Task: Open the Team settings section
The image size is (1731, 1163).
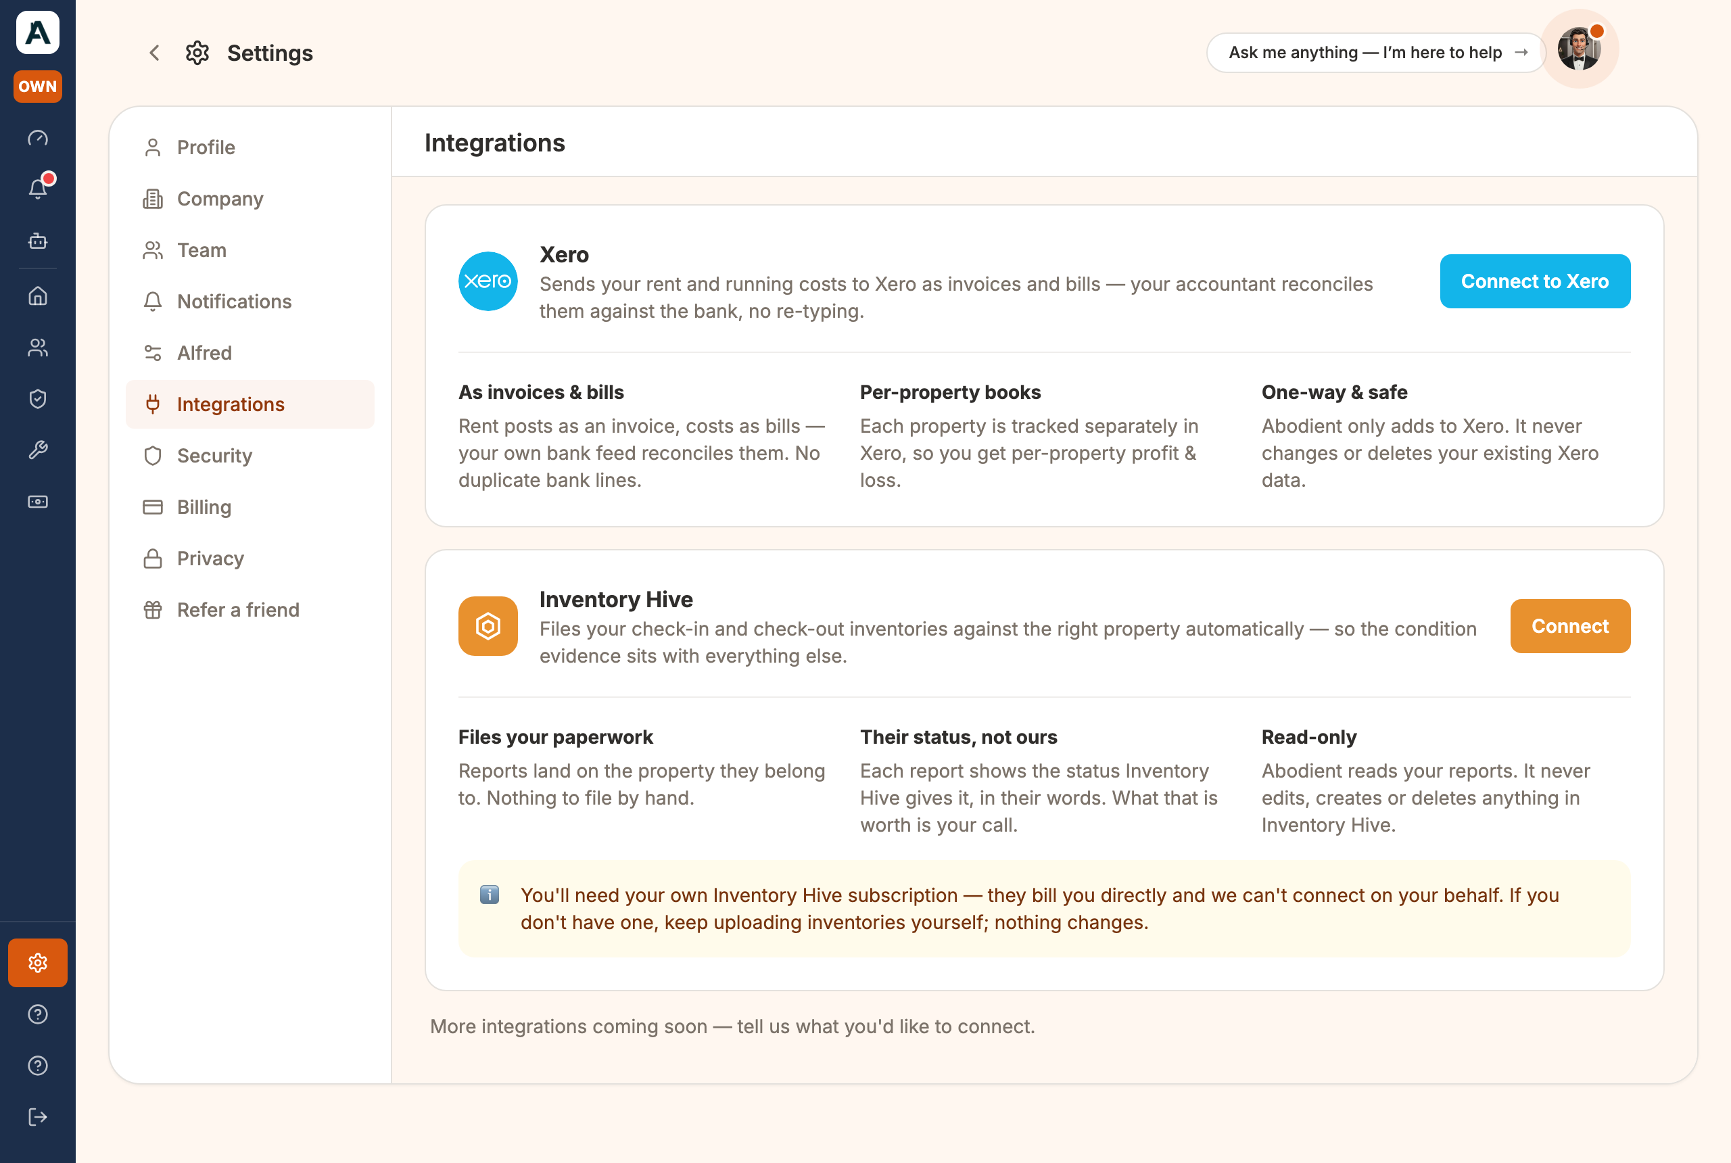Action: 250,250
